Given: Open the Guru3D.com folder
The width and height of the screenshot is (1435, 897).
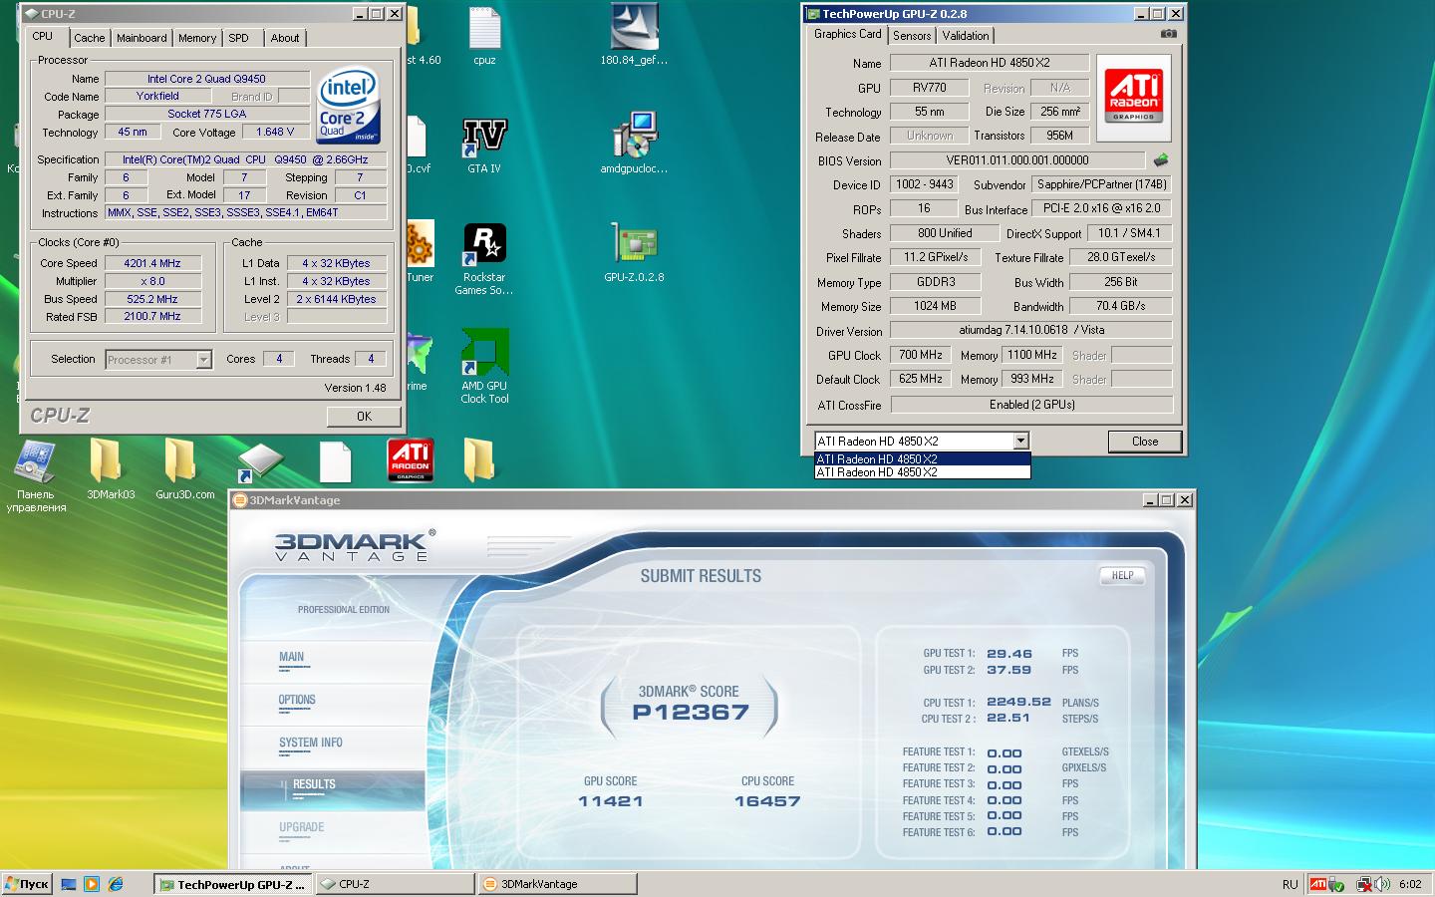Looking at the screenshot, I should [184, 467].
